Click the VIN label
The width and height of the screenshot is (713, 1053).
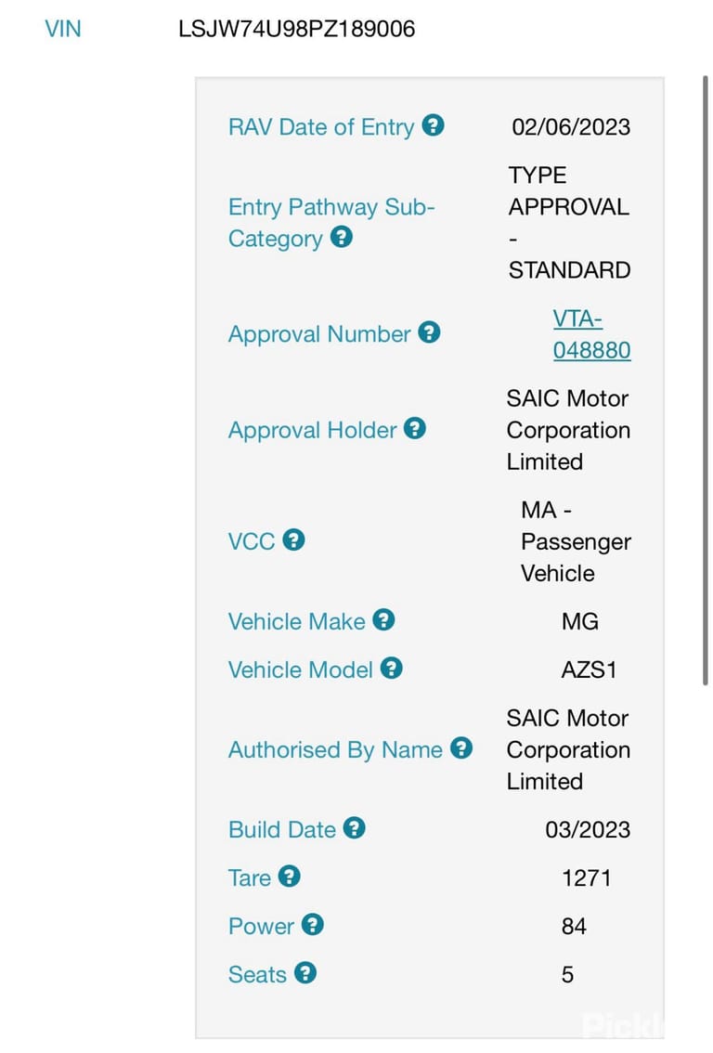[63, 29]
